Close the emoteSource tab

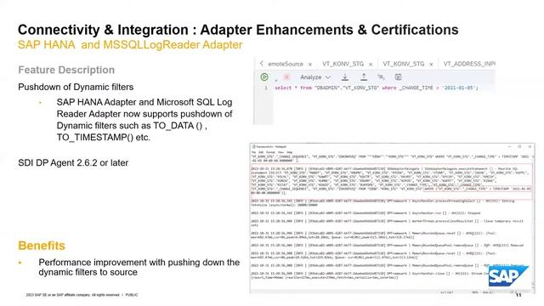pyautogui.click(x=310, y=65)
